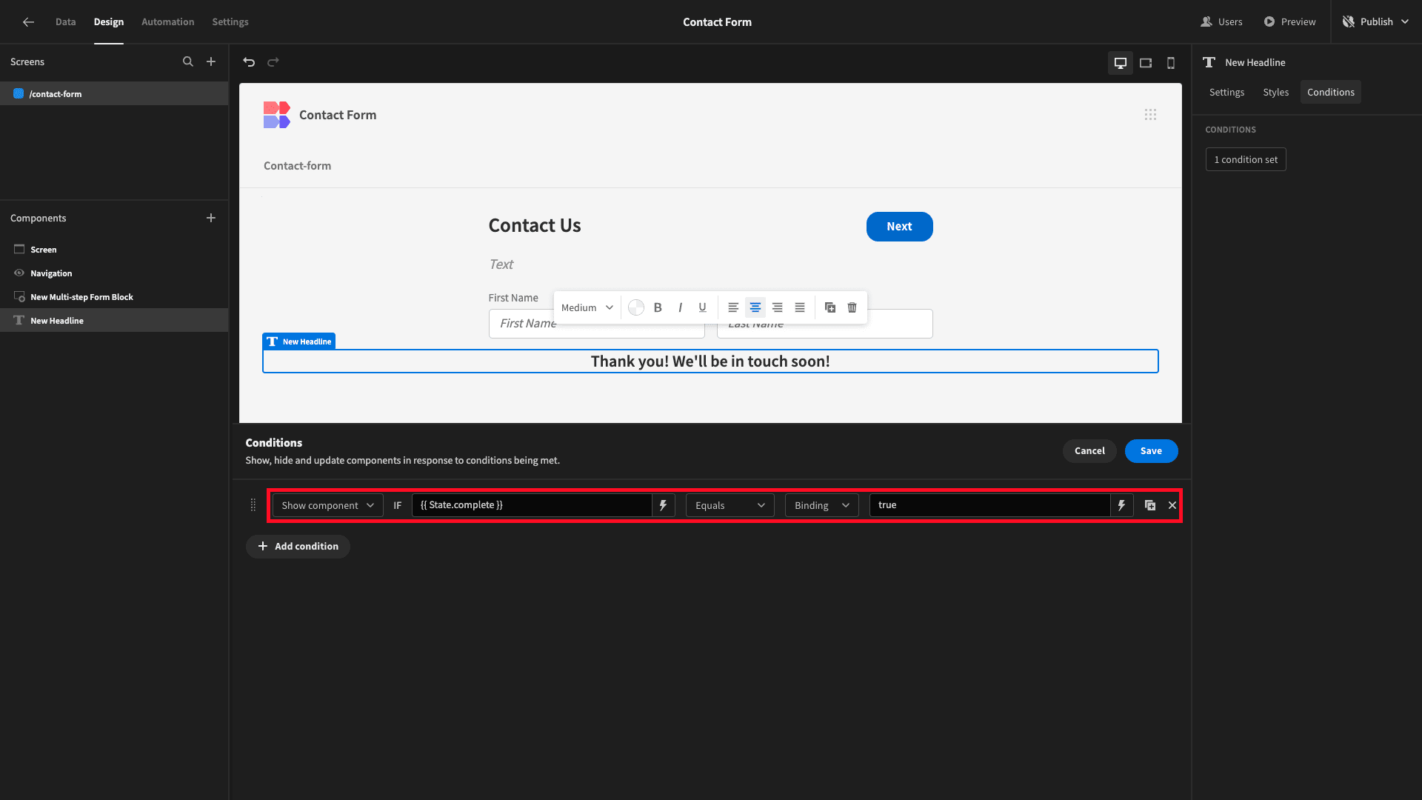Image resolution: width=1422 pixels, height=800 pixels.
Task: Select tablet preview device icon
Action: [1146, 63]
